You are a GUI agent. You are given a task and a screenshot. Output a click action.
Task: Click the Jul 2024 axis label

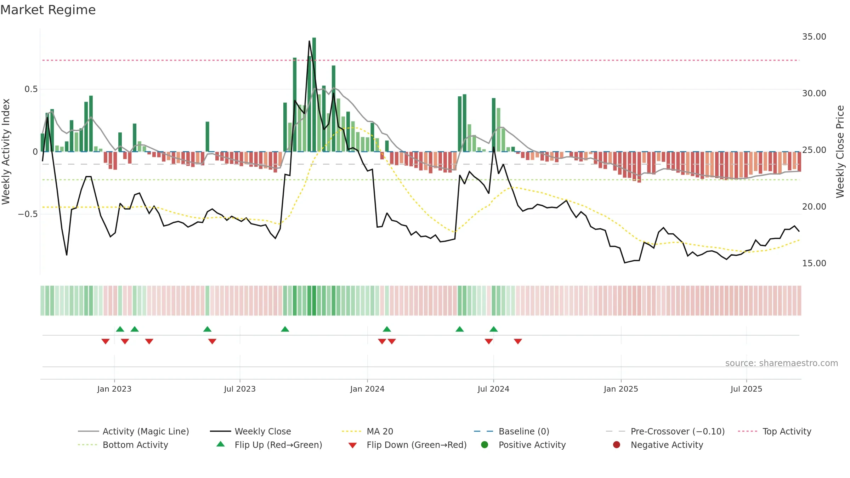pos(493,389)
